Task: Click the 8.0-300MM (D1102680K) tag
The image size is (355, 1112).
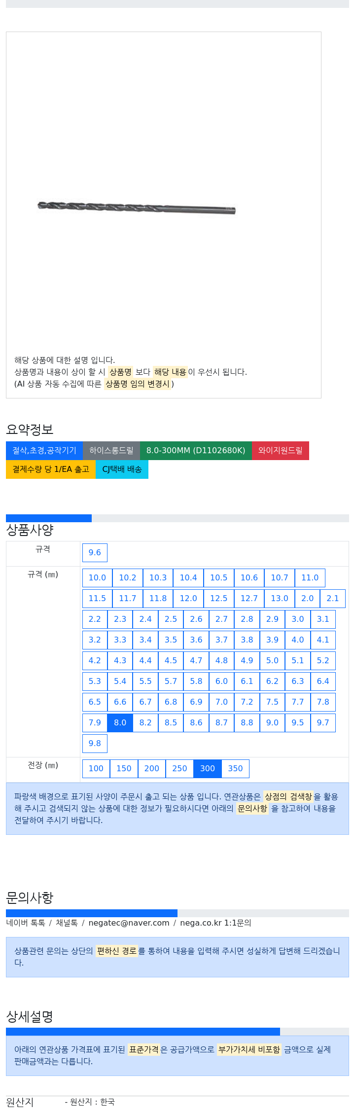Action: tap(196, 450)
